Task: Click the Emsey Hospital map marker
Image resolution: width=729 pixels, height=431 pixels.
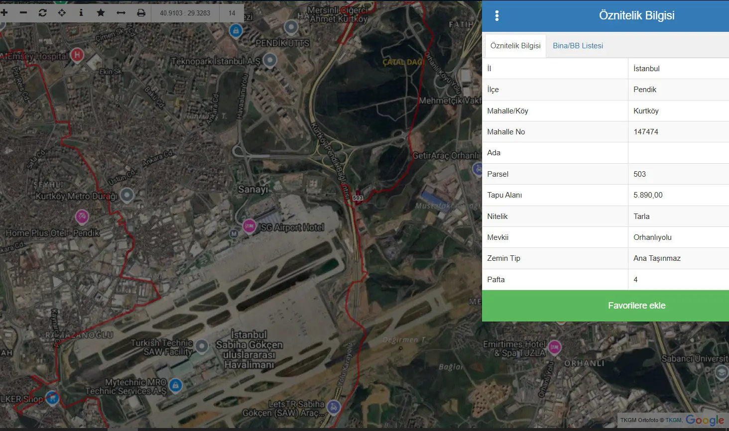Action: pos(77,55)
